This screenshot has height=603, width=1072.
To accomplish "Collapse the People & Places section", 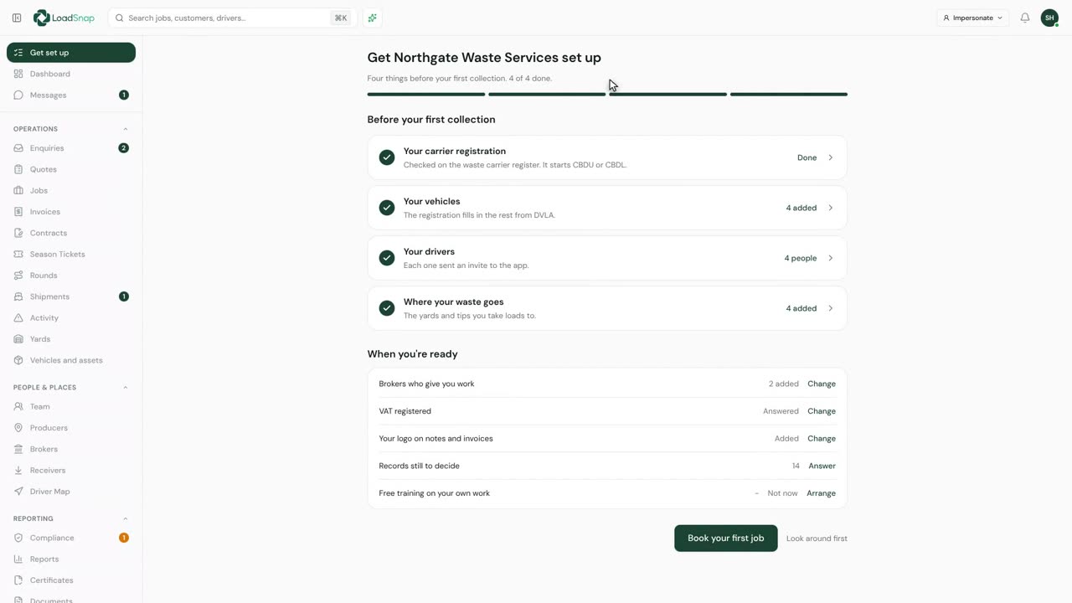I will (x=126, y=388).
